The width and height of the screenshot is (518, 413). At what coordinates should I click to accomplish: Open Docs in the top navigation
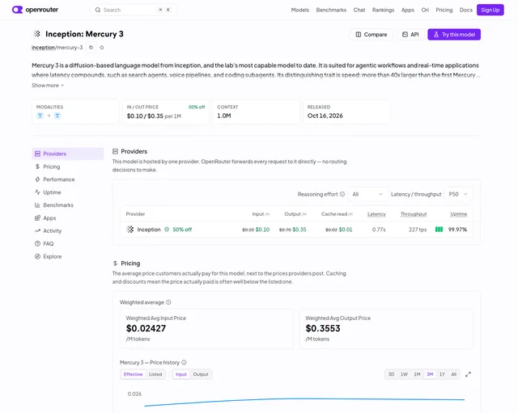466,10
